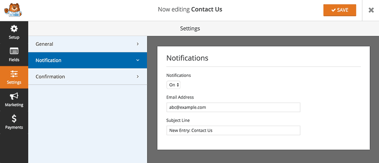
Task: Collapse the Notification section chevron
Action: (138, 60)
